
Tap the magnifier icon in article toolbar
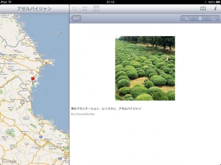tap(213, 18)
